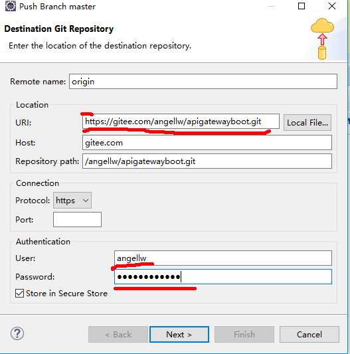The height and width of the screenshot is (354, 350).
Task: Focus the empty Port field
Action: [77, 219]
